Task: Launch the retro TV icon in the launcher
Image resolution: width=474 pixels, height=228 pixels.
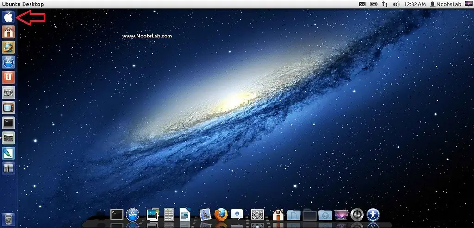Action: [8, 108]
